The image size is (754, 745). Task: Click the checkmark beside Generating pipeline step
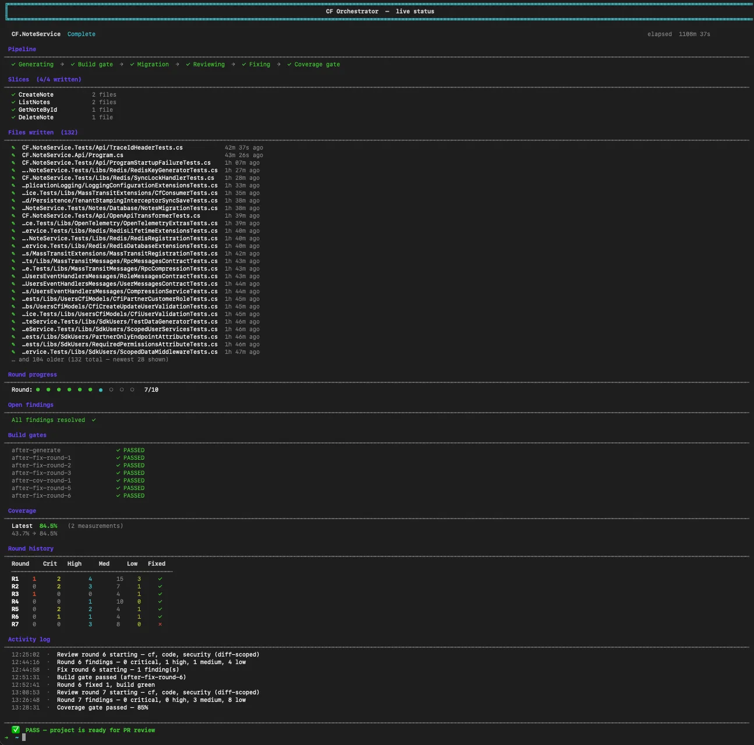[13, 65]
